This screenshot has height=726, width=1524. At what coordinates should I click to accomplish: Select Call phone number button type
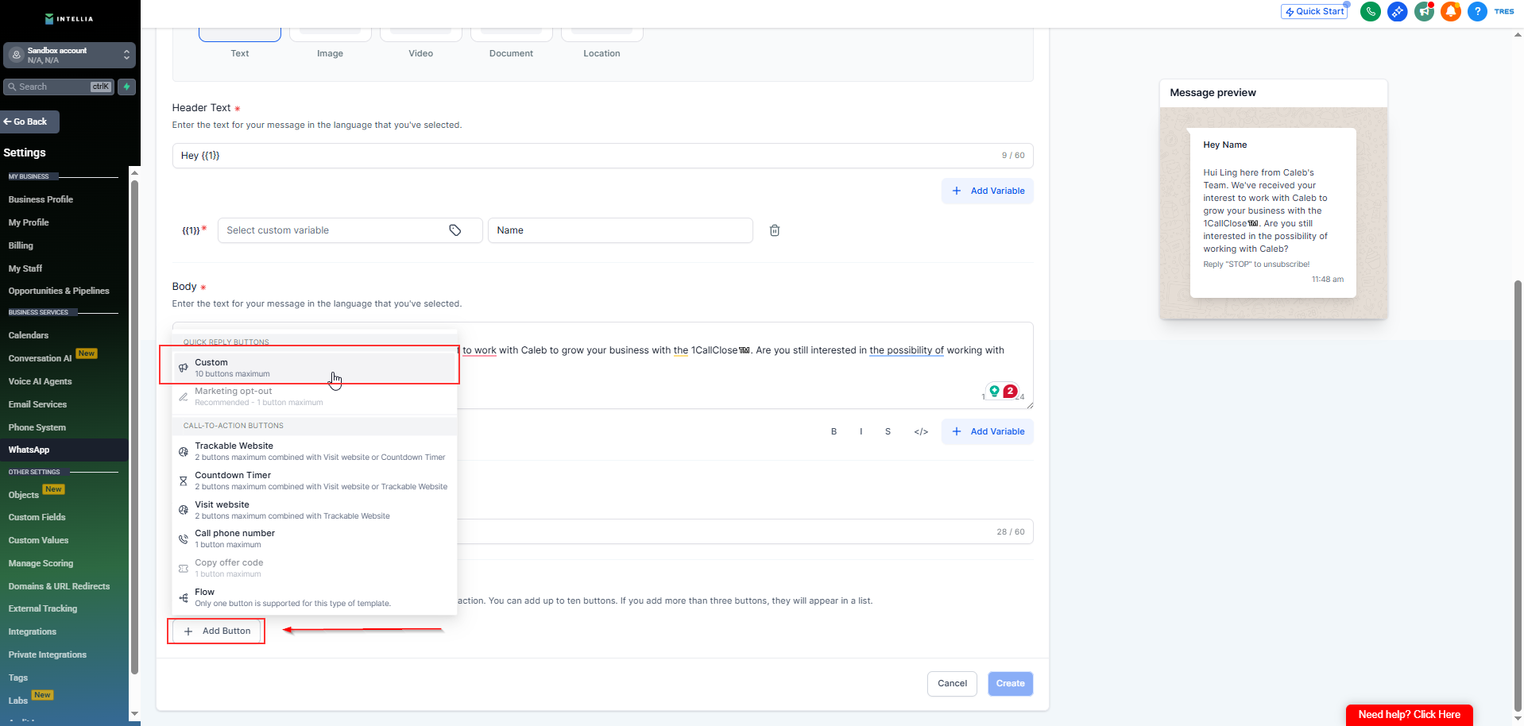click(315, 539)
